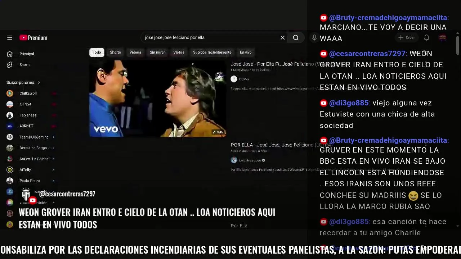Open A3RNET channel avatar in subscriptions
The width and height of the screenshot is (461, 259).
(x=10, y=126)
